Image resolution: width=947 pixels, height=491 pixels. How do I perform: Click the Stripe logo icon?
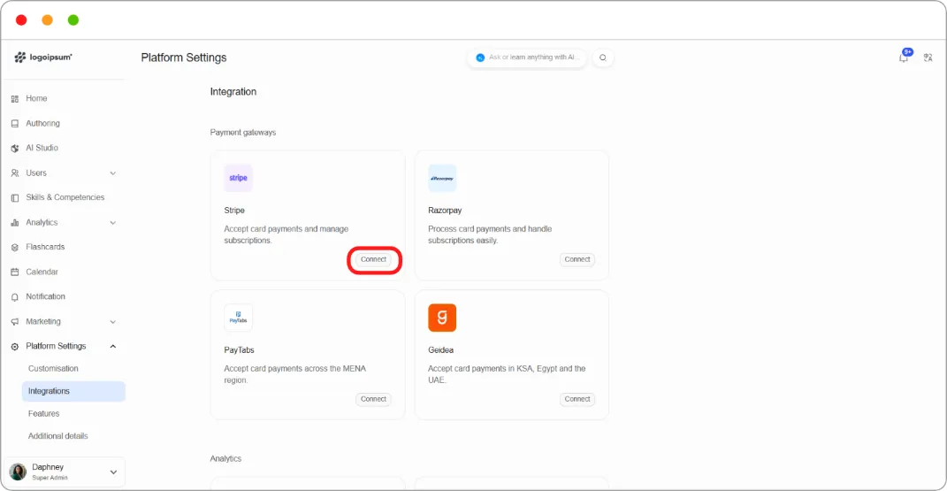pos(238,178)
